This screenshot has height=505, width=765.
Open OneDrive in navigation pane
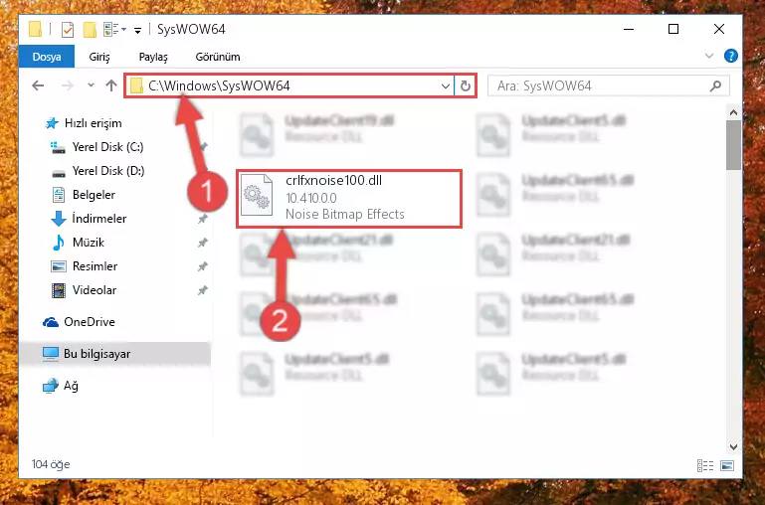coord(90,322)
